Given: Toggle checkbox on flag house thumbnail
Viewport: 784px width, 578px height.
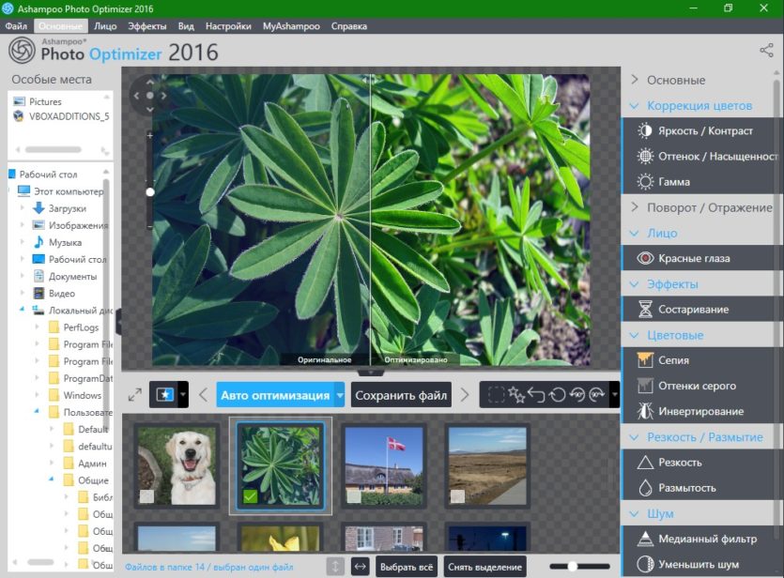Looking at the screenshot, I should point(354,496).
